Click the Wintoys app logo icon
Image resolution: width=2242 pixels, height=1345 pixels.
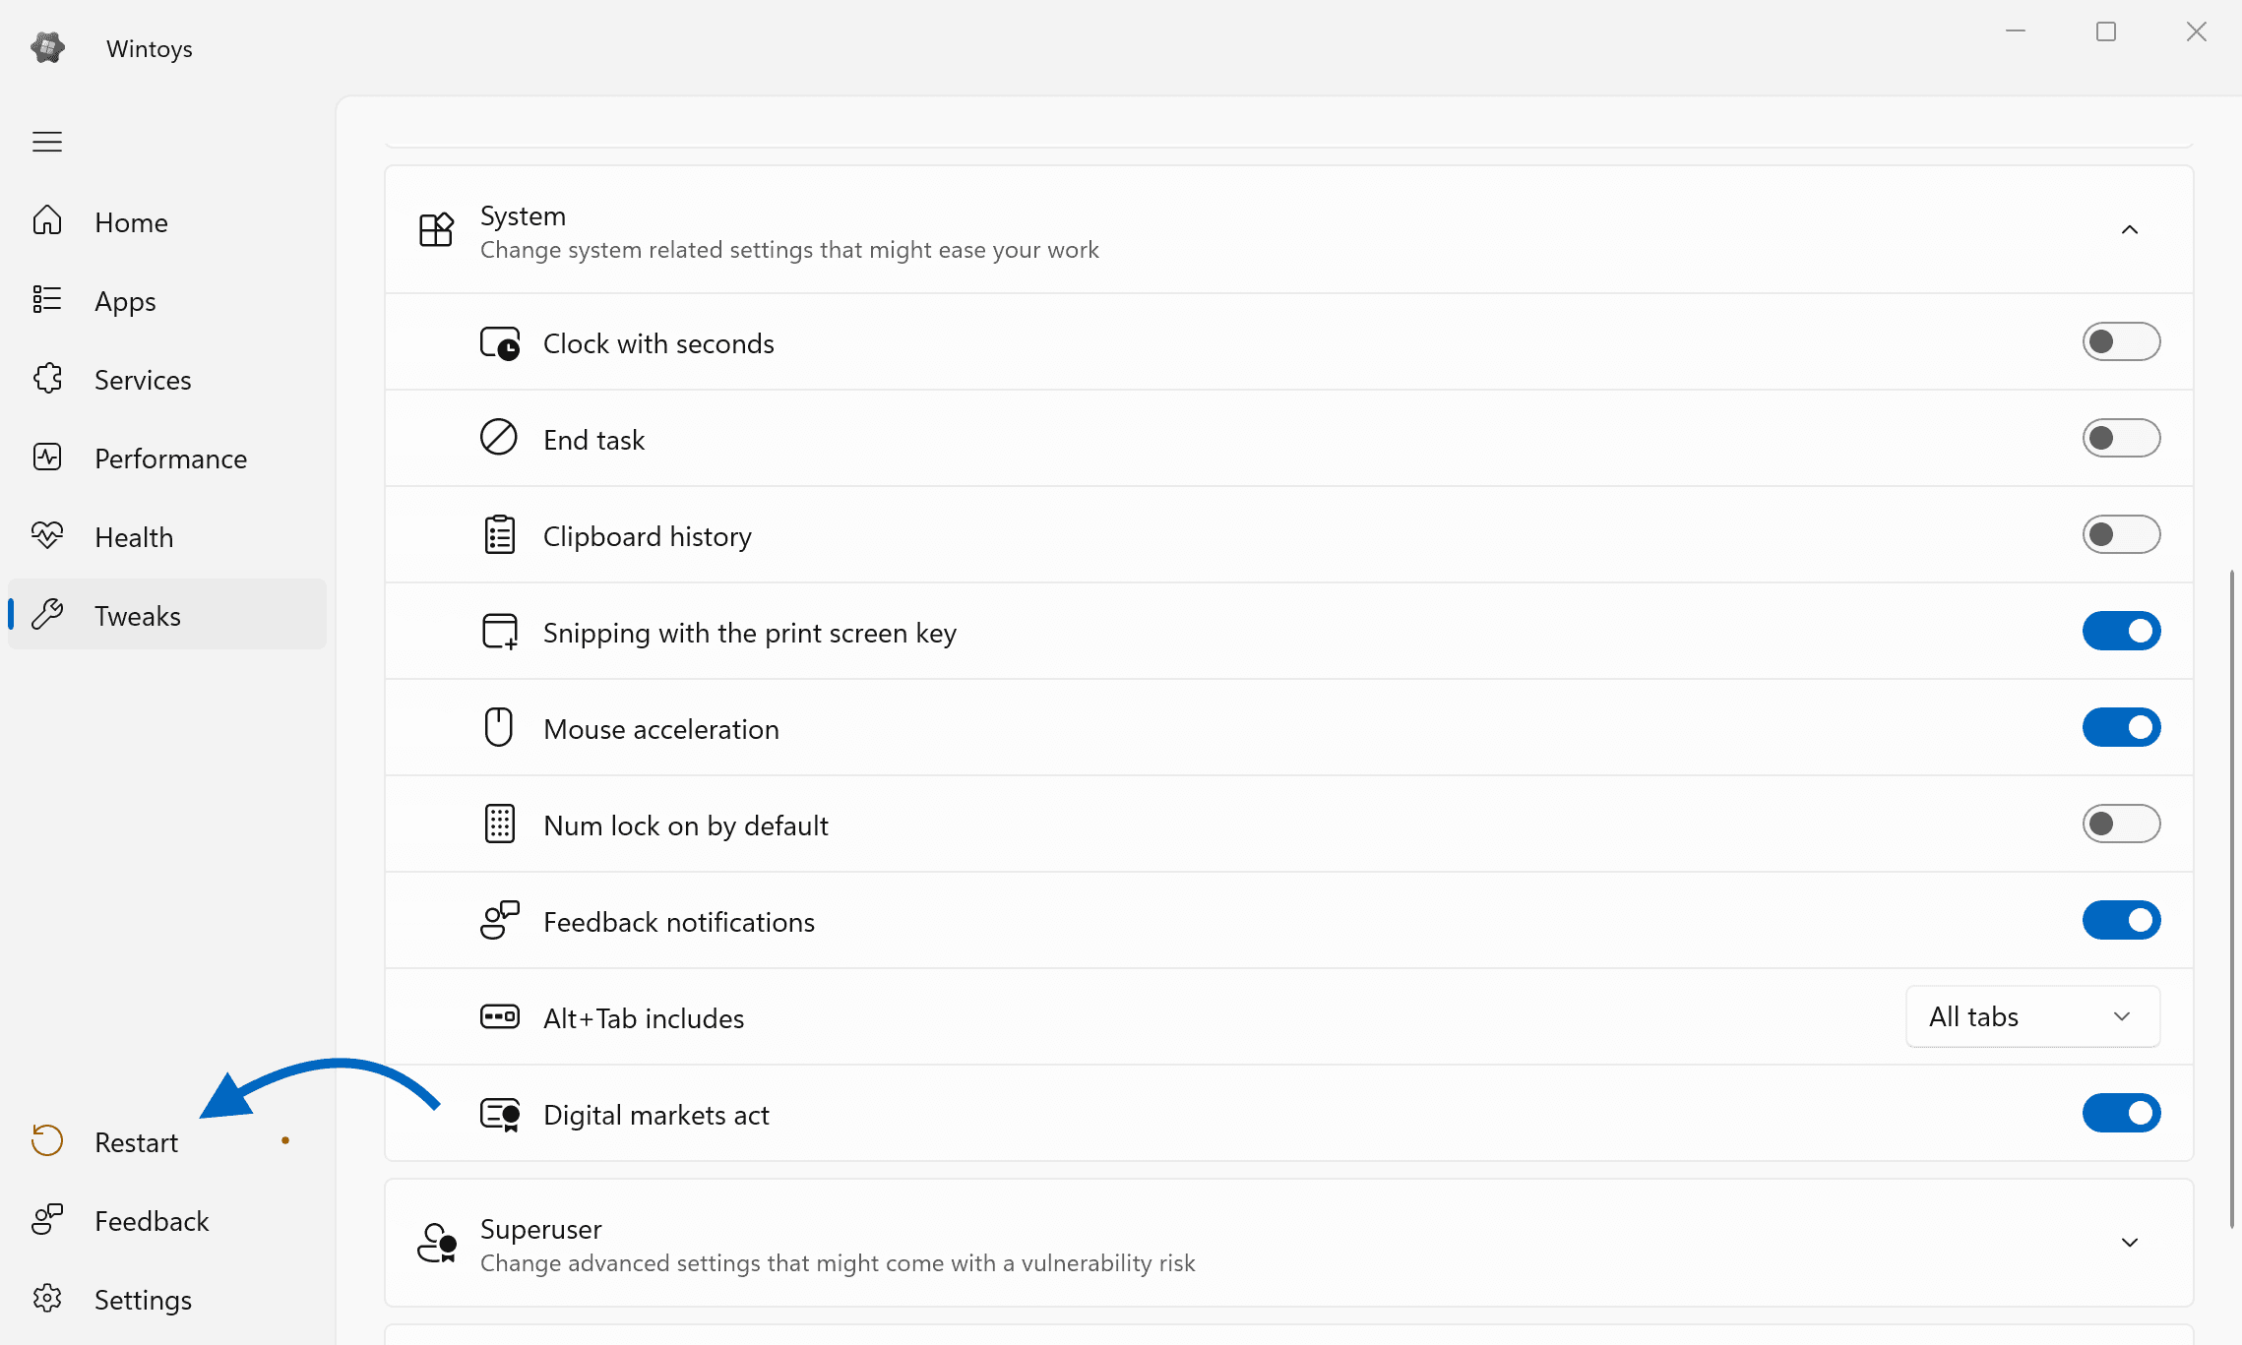pos(47,47)
